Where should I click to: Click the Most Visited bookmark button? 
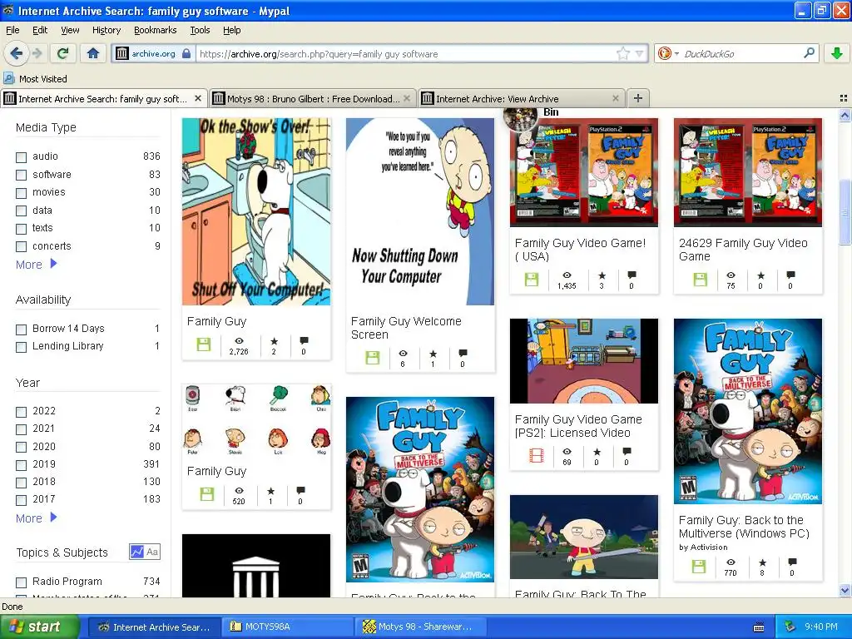[36, 78]
